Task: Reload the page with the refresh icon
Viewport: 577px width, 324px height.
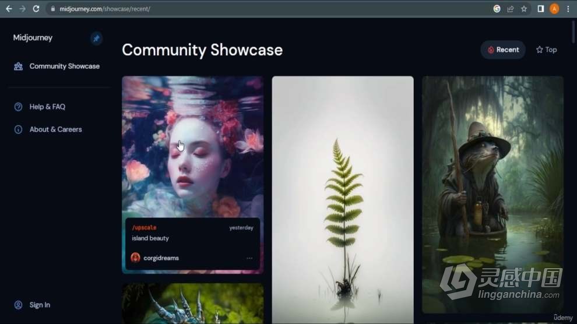Action: pos(36,9)
